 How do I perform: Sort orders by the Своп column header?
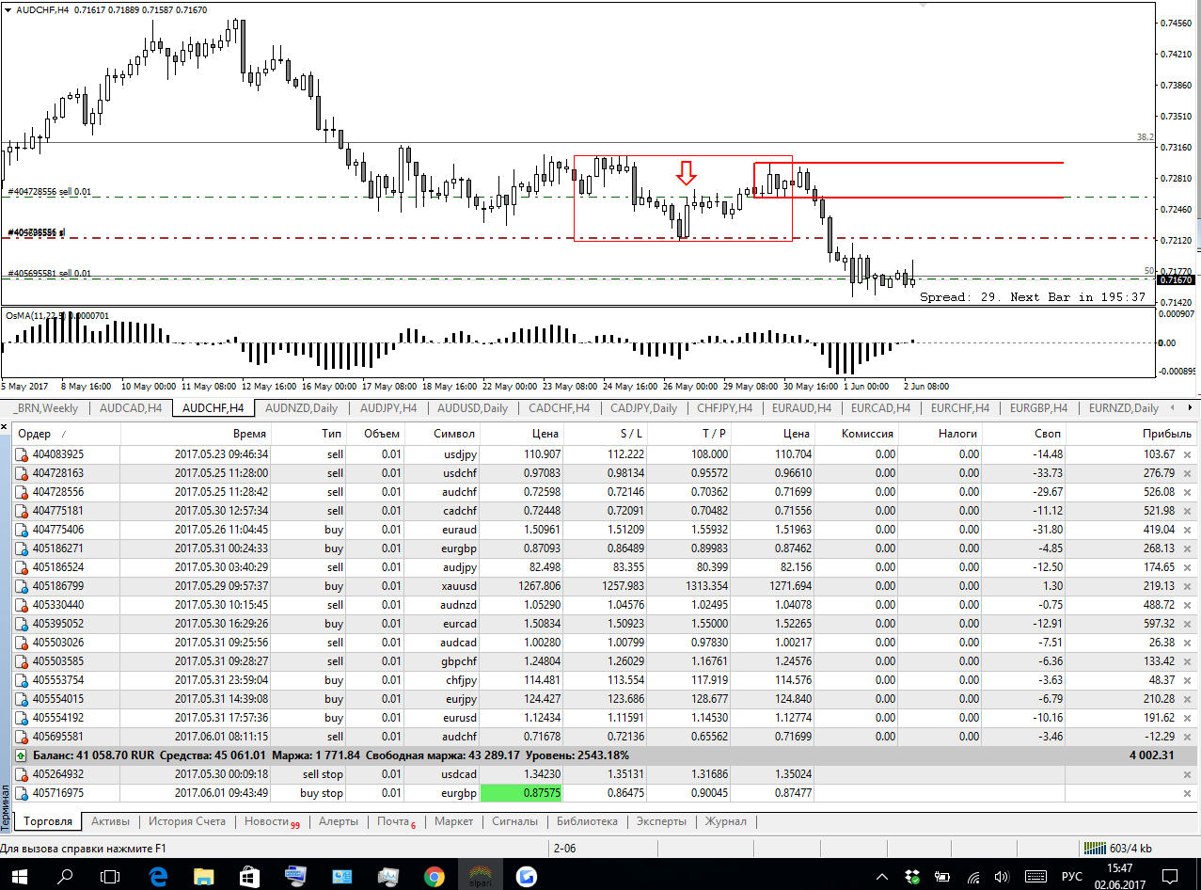pyautogui.click(x=1023, y=434)
